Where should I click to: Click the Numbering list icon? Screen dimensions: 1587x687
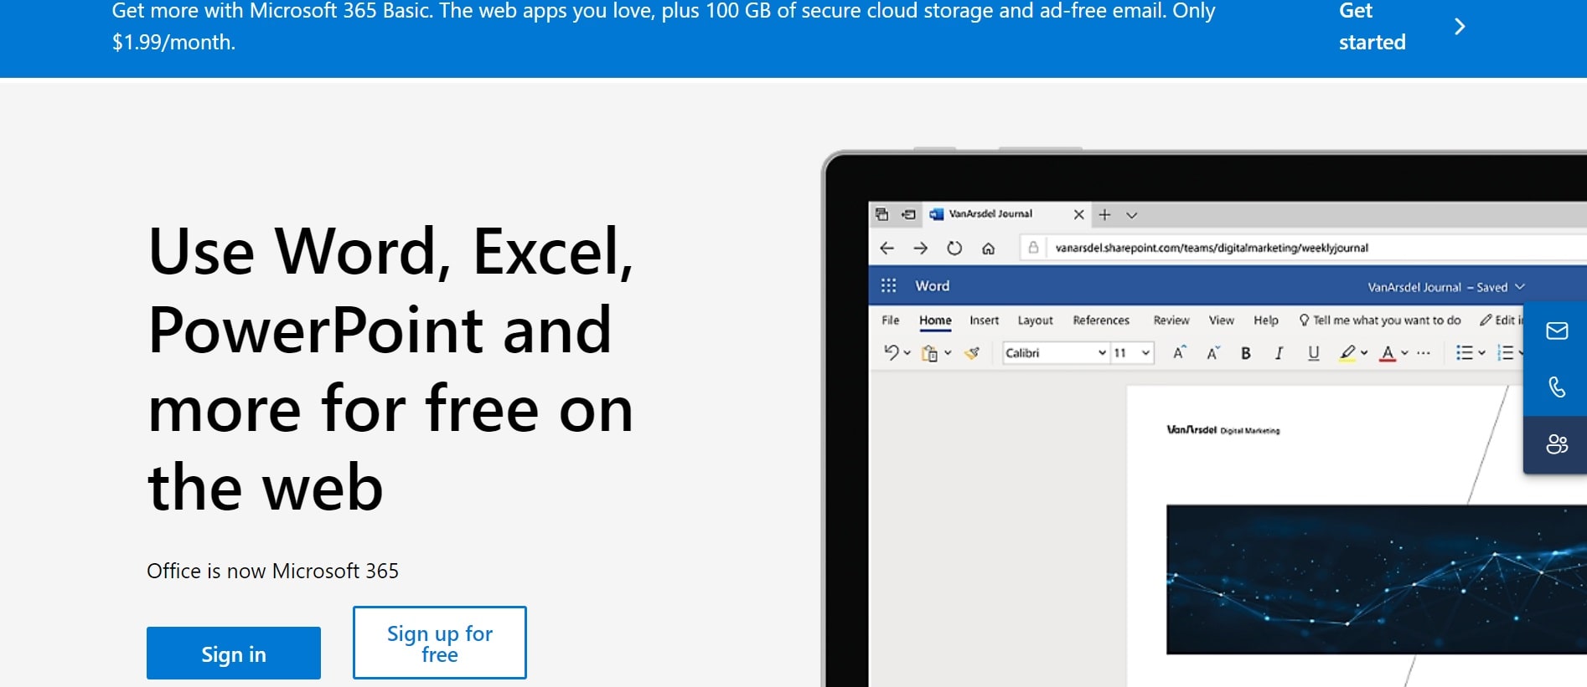coord(1506,353)
